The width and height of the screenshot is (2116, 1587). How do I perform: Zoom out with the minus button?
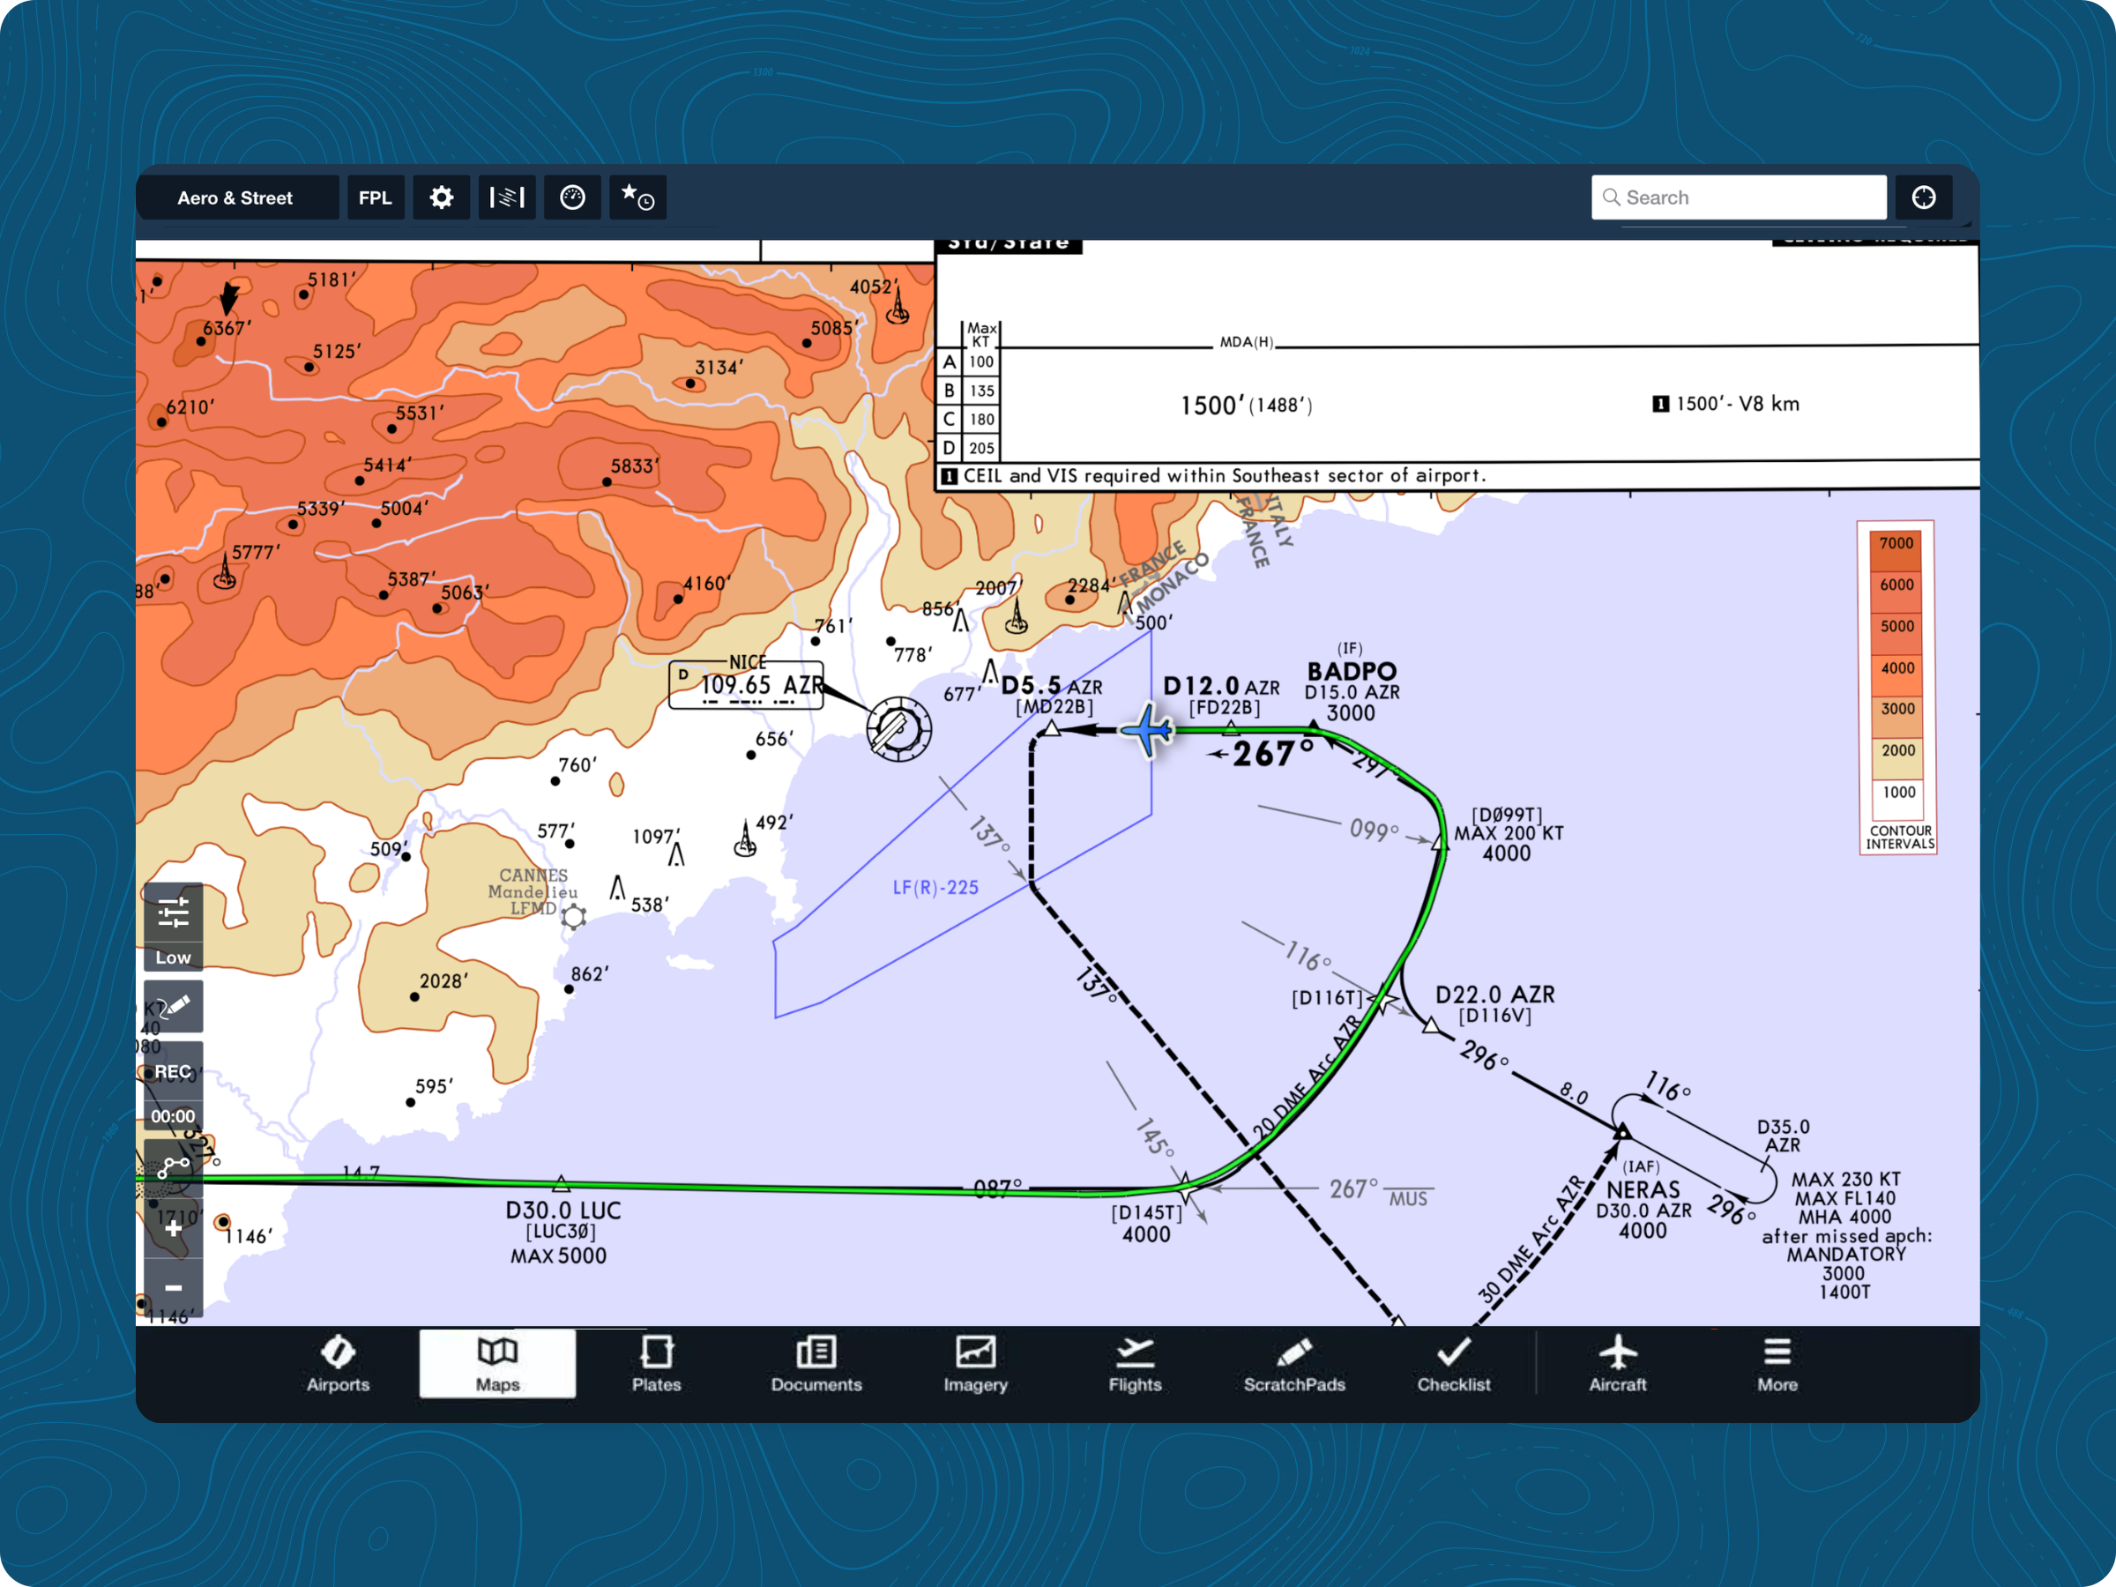coord(173,1288)
